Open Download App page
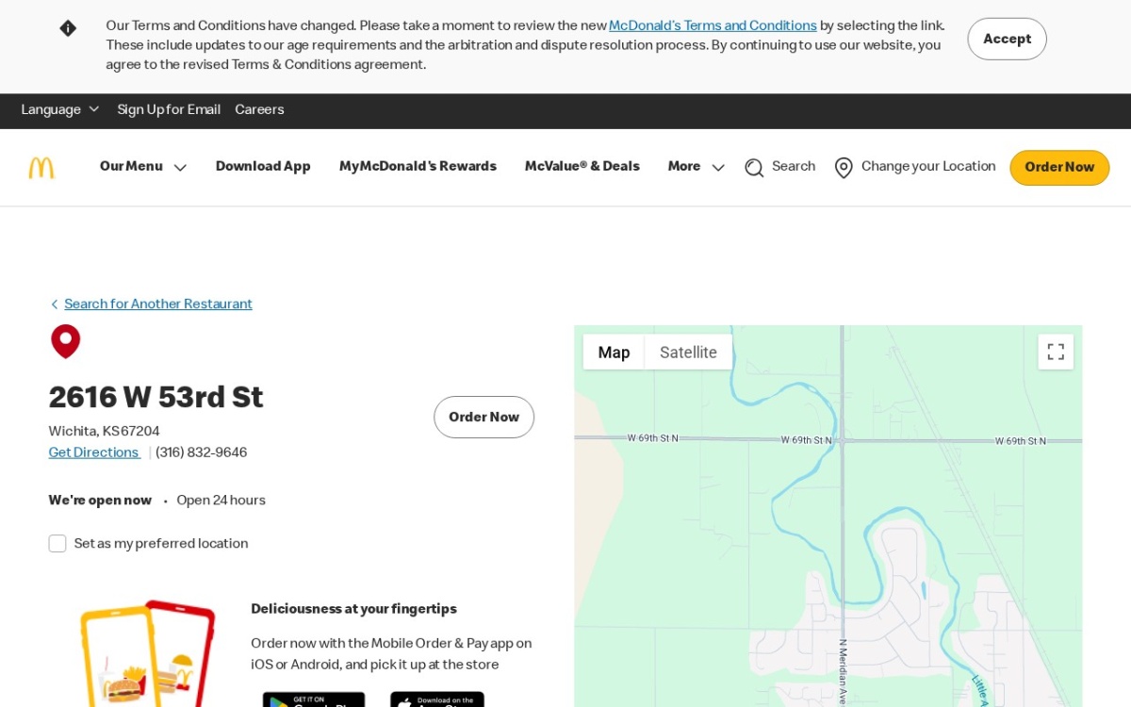1131x707 pixels. 263,167
